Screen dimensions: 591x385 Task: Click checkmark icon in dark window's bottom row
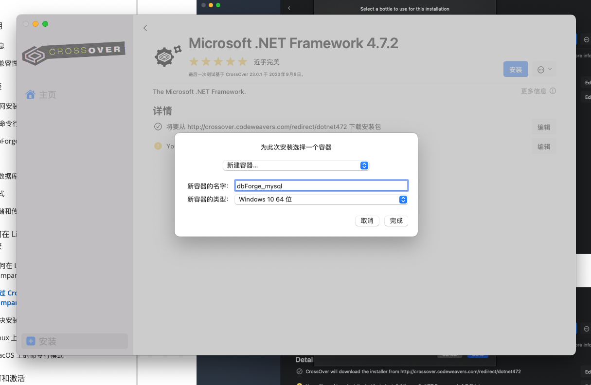click(300, 371)
